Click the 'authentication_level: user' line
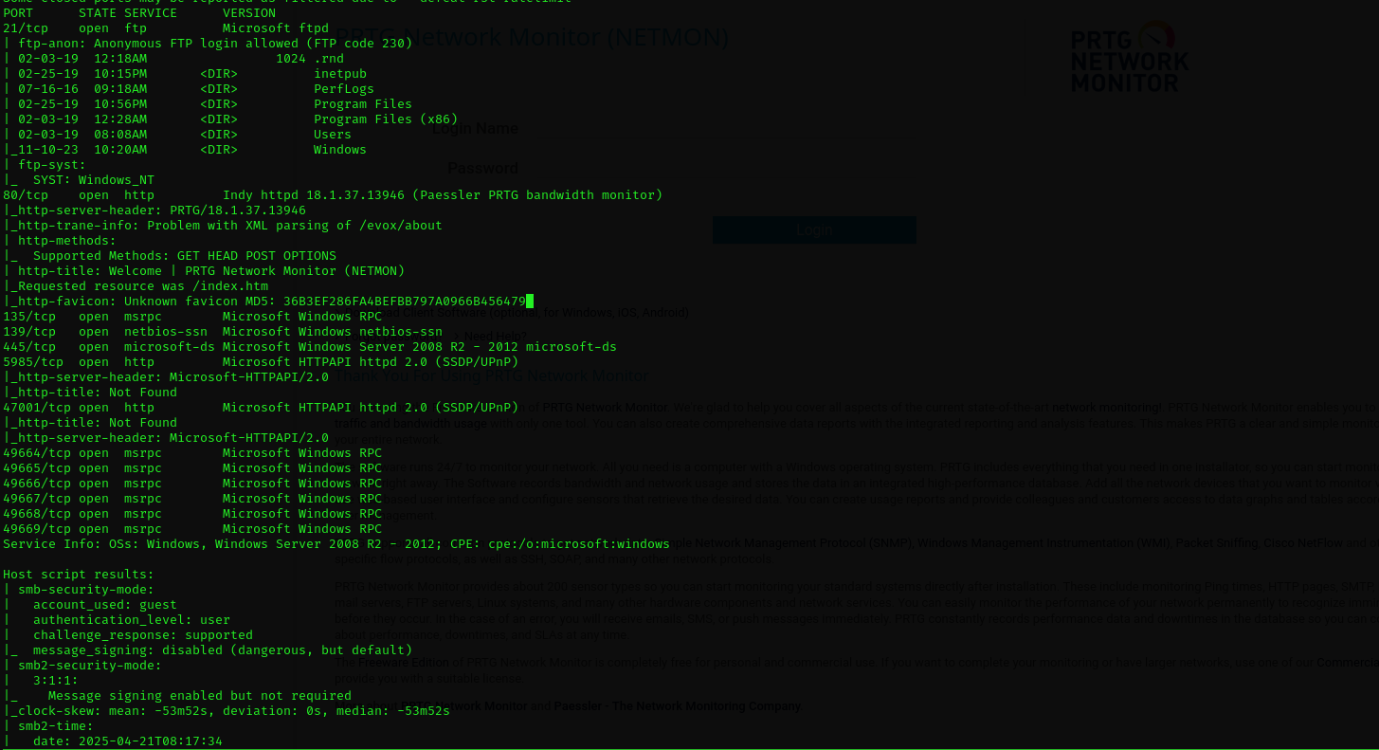Image resolution: width=1379 pixels, height=750 pixels. click(x=117, y=620)
